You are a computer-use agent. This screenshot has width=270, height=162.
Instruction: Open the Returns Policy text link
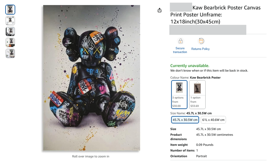tap(200, 49)
